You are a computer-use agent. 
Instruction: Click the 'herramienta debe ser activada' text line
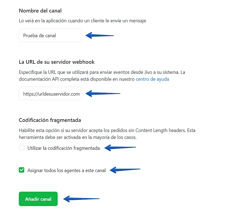pyautogui.click(x=78, y=137)
